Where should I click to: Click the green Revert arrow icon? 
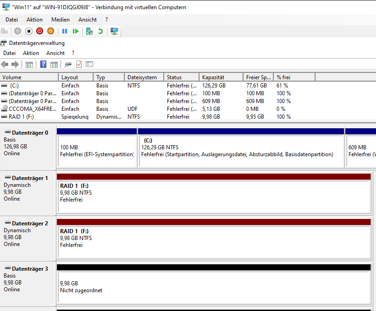(x=100, y=31)
